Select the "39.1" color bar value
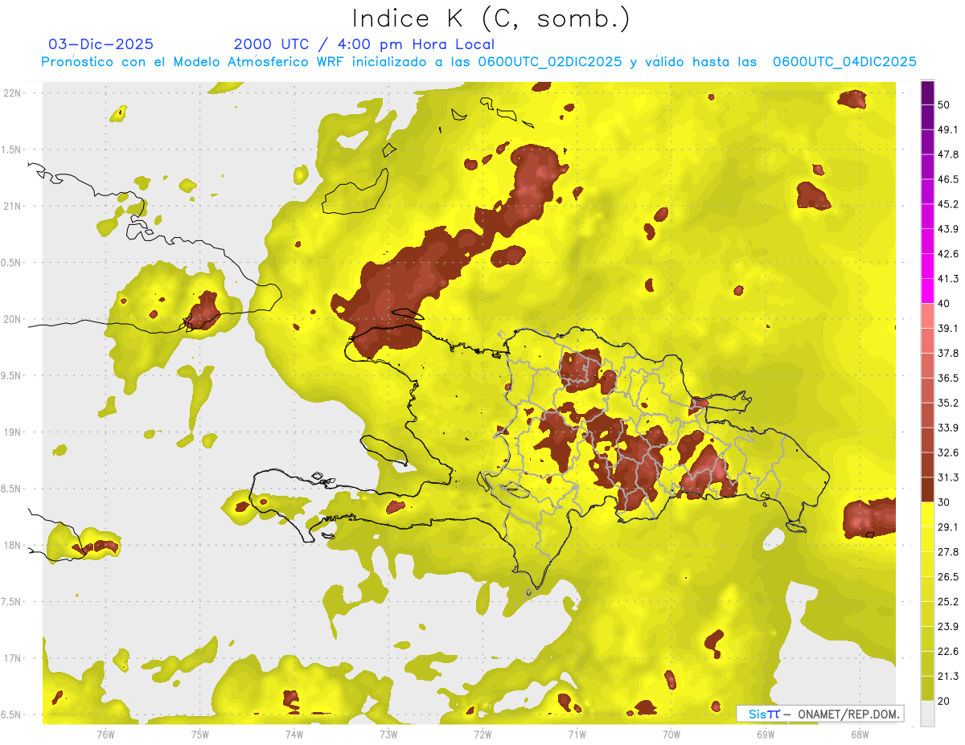This screenshot has height=745, width=965. coord(947,328)
